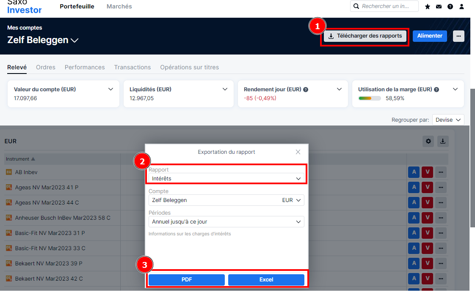
Task: Click Utilisation de la marge info icon
Action: point(436,90)
